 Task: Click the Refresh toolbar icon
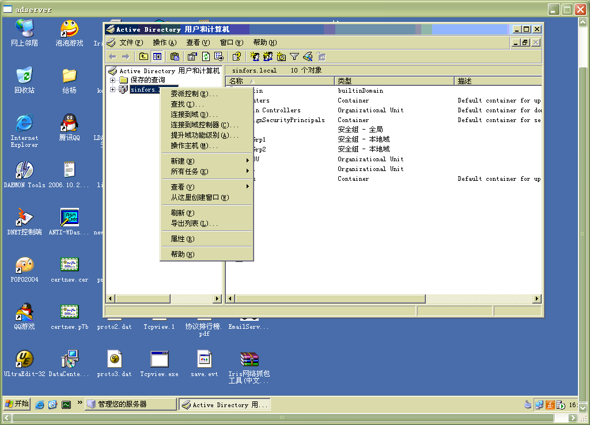tap(206, 56)
